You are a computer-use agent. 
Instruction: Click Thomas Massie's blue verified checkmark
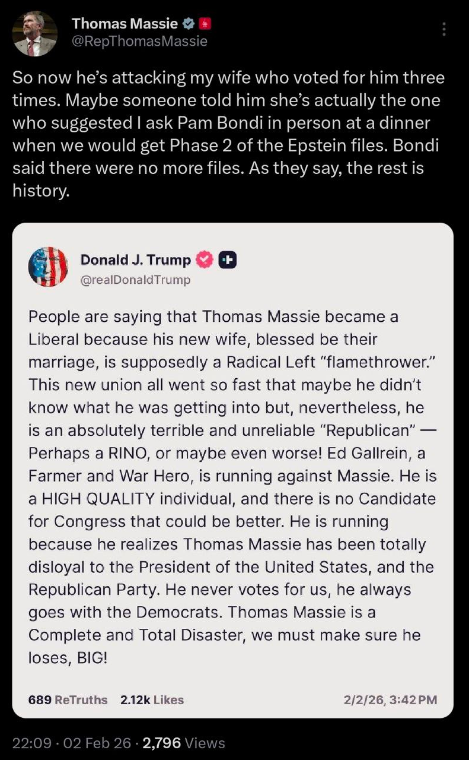tap(189, 24)
